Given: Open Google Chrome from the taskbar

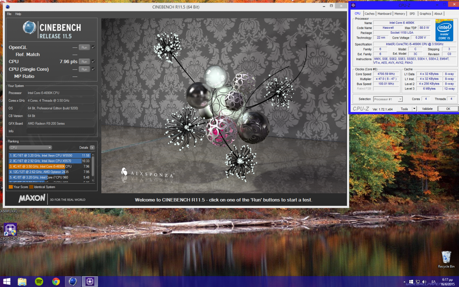Looking at the screenshot, I should click(56, 282).
